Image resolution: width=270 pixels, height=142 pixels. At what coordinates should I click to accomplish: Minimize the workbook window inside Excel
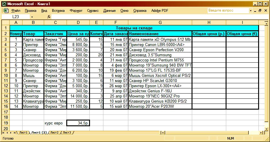click(255, 11)
